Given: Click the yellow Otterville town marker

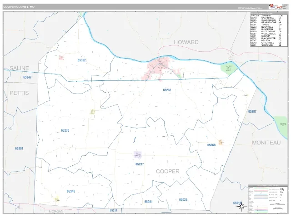Looking at the screenshot, I should click(57, 199).
